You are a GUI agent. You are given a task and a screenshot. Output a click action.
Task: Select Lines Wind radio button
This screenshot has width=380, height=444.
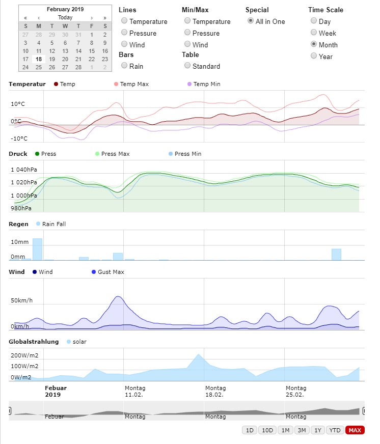coord(124,44)
